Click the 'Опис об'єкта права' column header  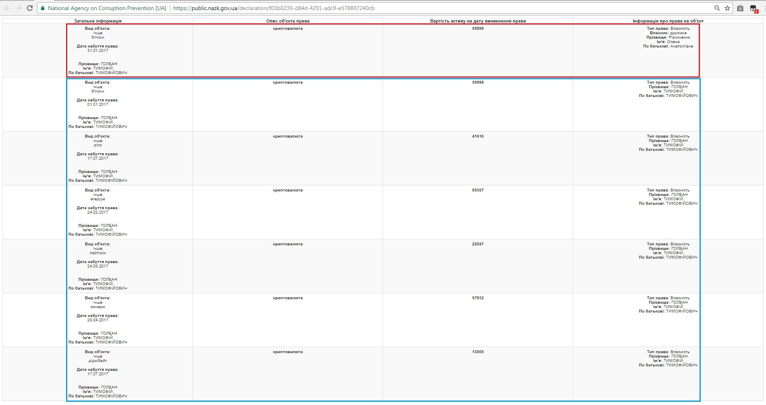click(x=288, y=21)
